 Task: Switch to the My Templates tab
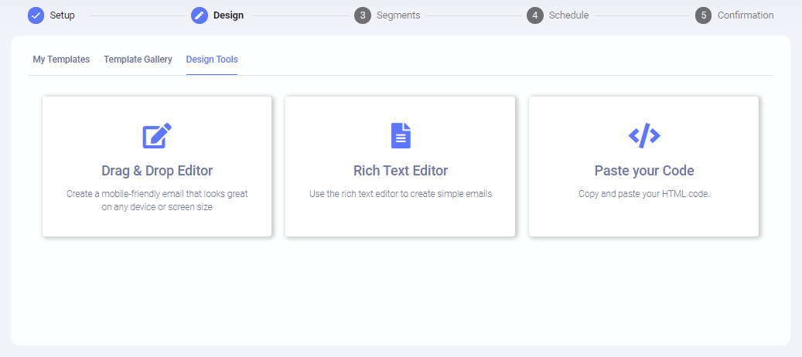click(61, 59)
